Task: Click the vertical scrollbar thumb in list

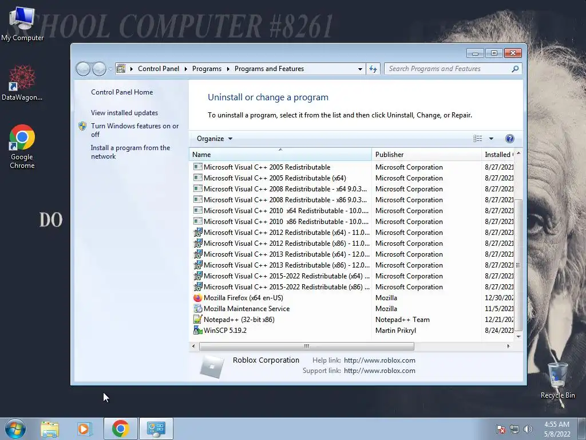Action: point(518,265)
